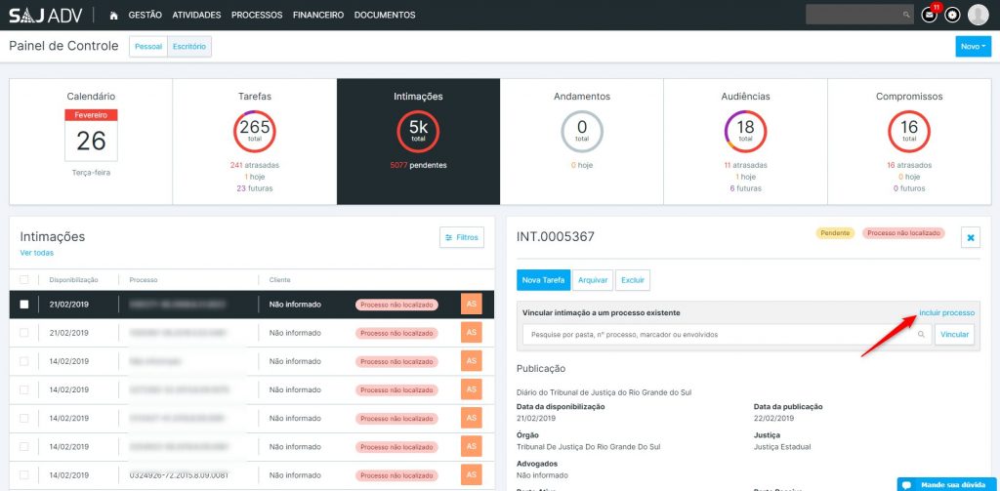
Task: Open the user avatar profile menu
Action: pos(978,15)
